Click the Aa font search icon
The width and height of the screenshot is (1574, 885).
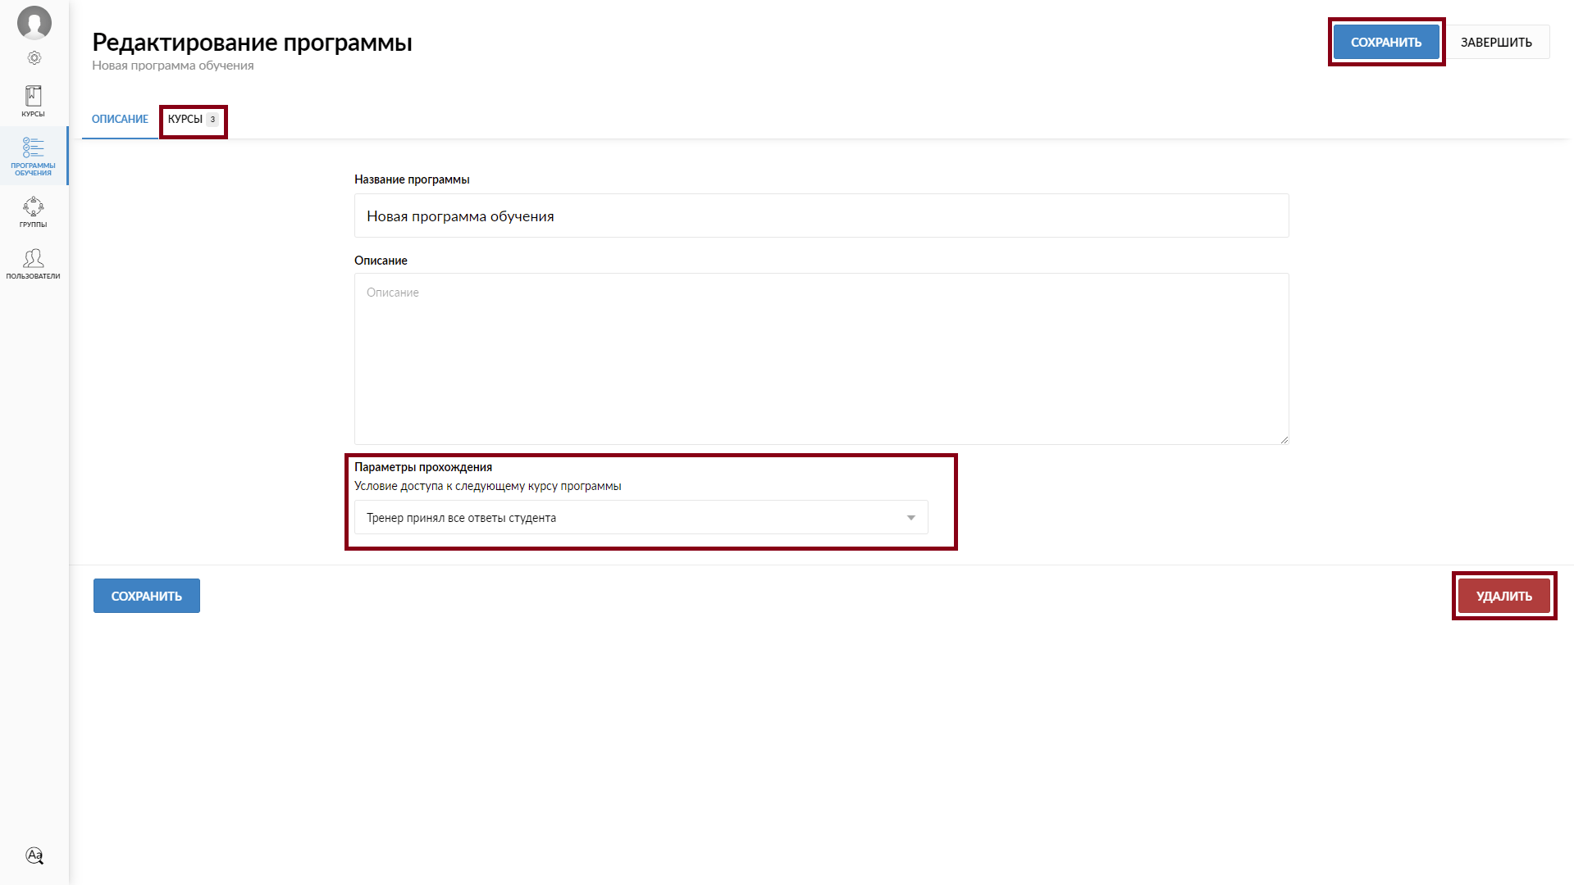34,855
